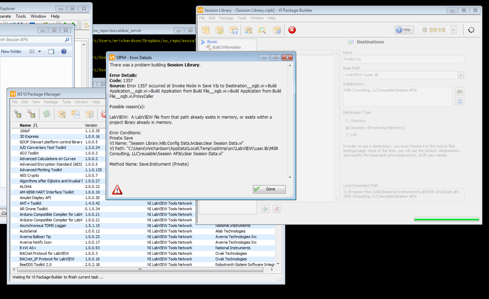Select the Directory destination type radio button

point(347,121)
